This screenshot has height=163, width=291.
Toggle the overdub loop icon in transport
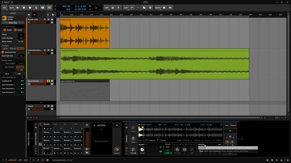[x=42, y=8]
